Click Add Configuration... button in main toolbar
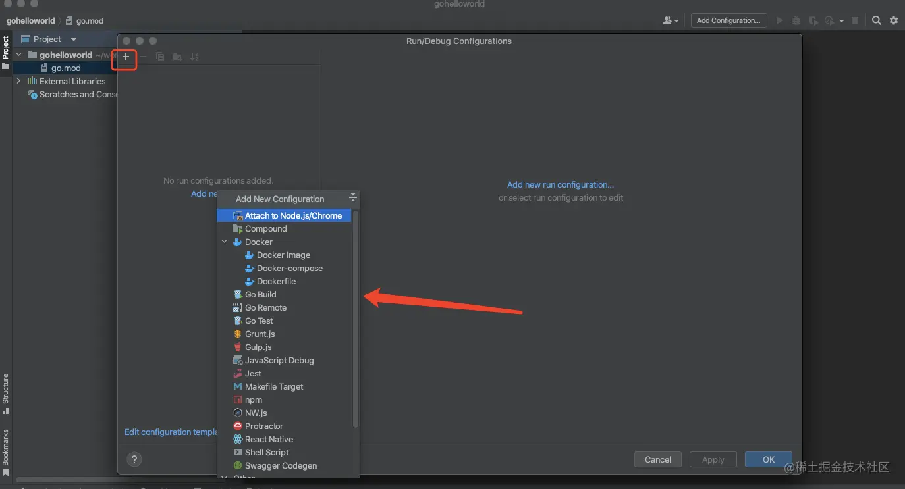905x489 pixels. (728, 20)
